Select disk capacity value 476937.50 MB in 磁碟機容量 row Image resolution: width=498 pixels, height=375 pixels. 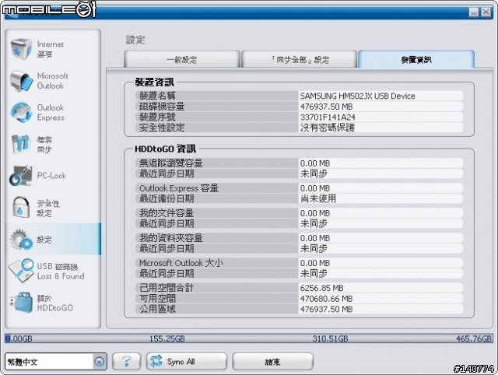[x=327, y=107]
